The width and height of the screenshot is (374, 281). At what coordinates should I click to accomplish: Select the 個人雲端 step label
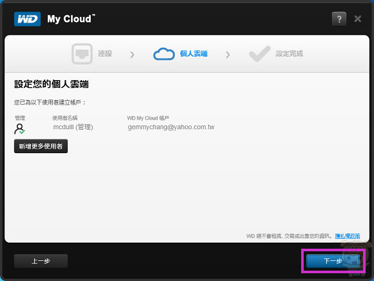coord(193,54)
